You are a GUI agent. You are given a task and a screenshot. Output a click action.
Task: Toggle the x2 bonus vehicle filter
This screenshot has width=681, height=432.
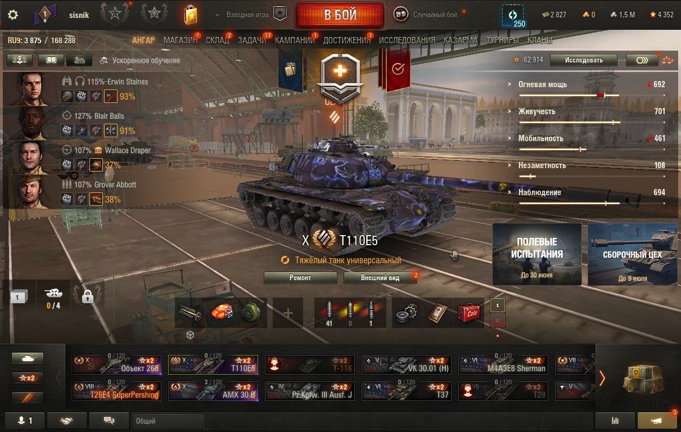28,378
